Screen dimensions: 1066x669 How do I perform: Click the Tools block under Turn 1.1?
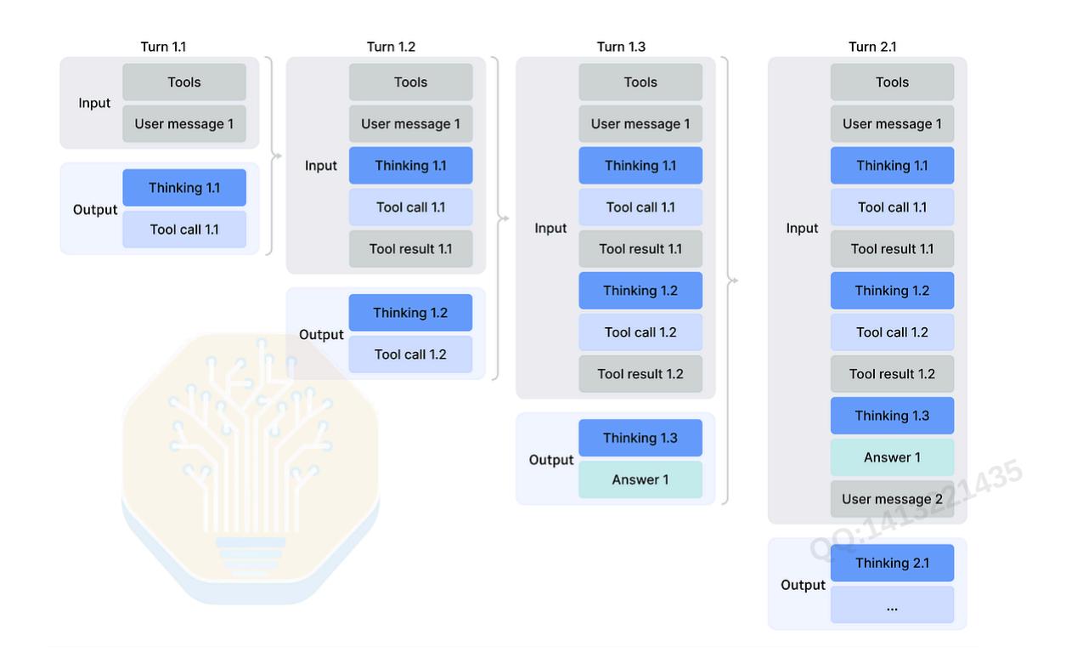[x=184, y=82]
